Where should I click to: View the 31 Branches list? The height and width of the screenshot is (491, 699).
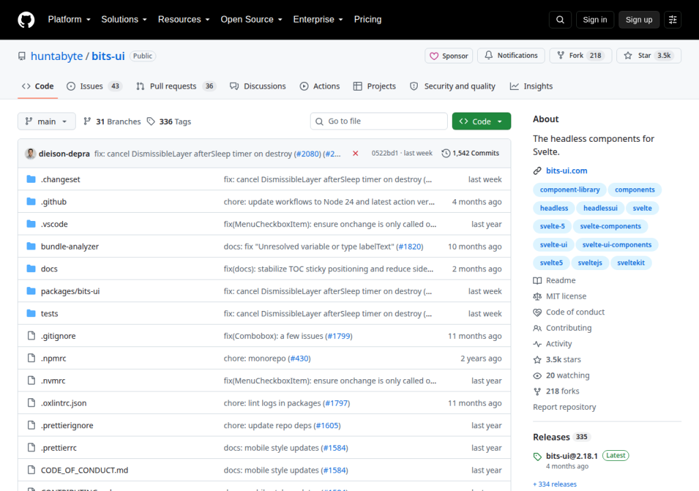112,121
